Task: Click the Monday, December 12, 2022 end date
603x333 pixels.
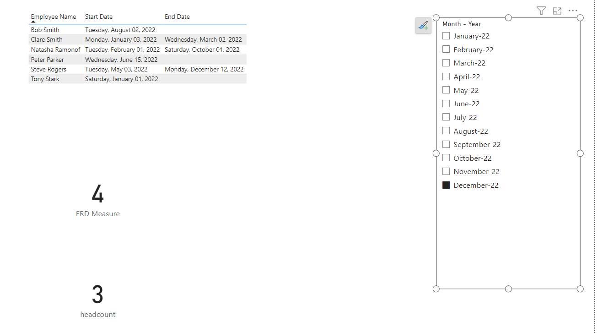Action: [204, 69]
